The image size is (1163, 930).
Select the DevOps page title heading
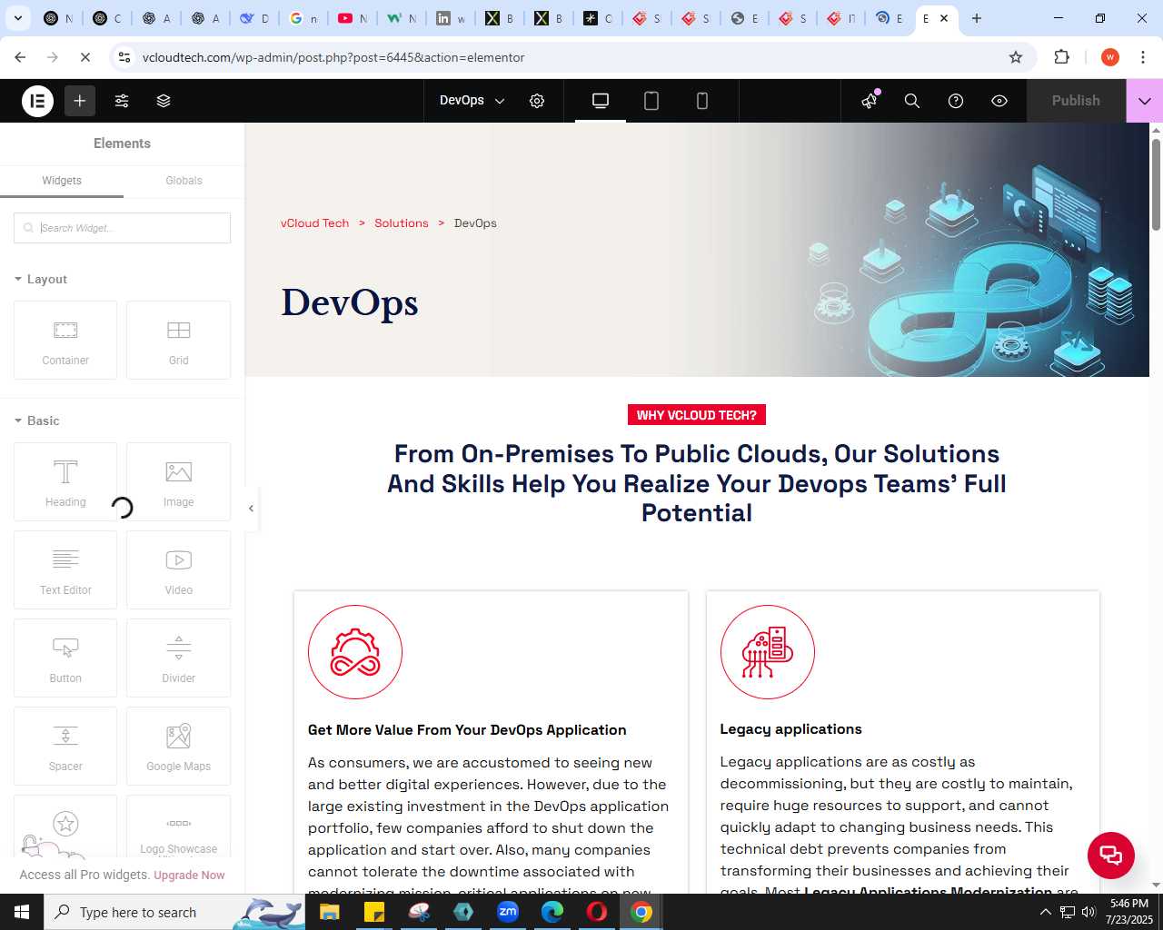pos(350,302)
